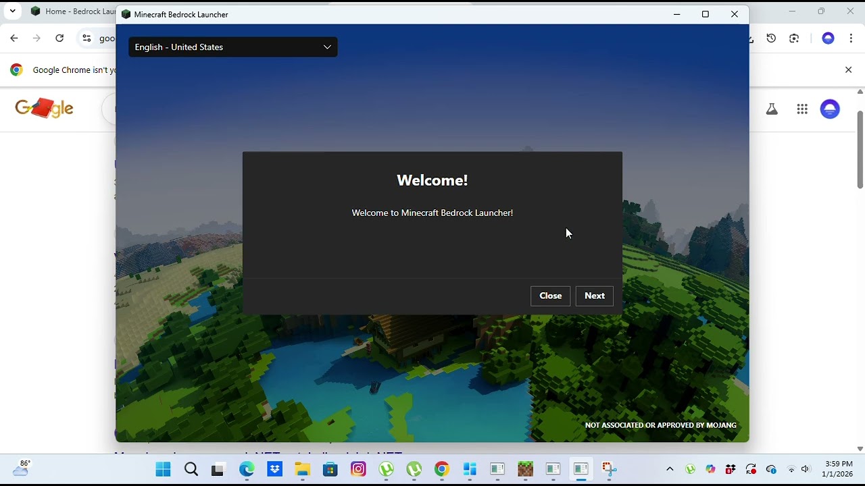
Task: Open the Google apps grid
Action: [x=802, y=109]
